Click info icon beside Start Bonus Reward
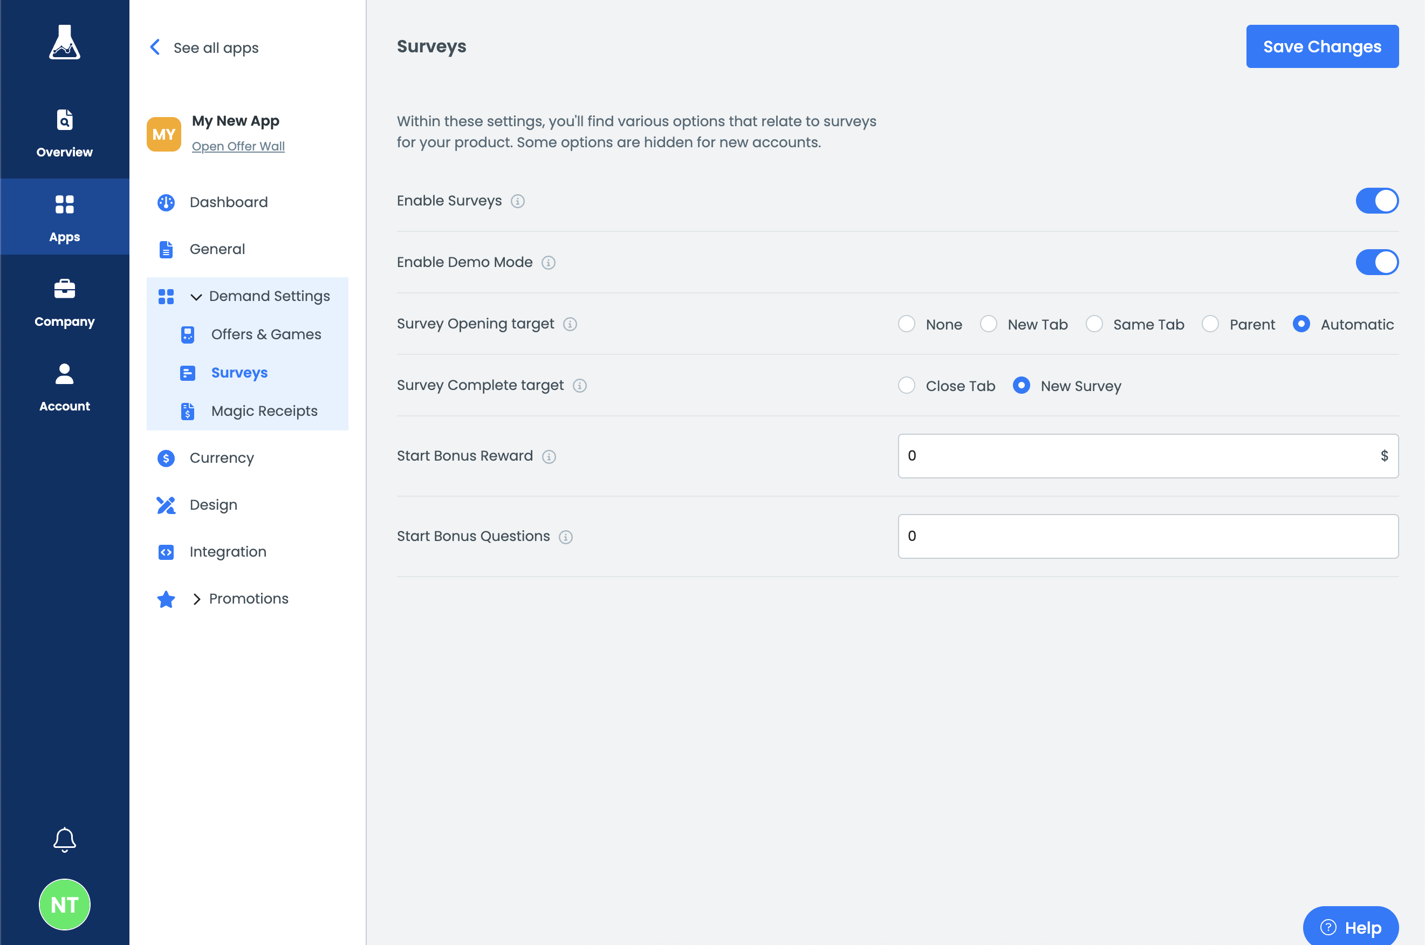The height and width of the screenshot is (945, 1425). 549,457
